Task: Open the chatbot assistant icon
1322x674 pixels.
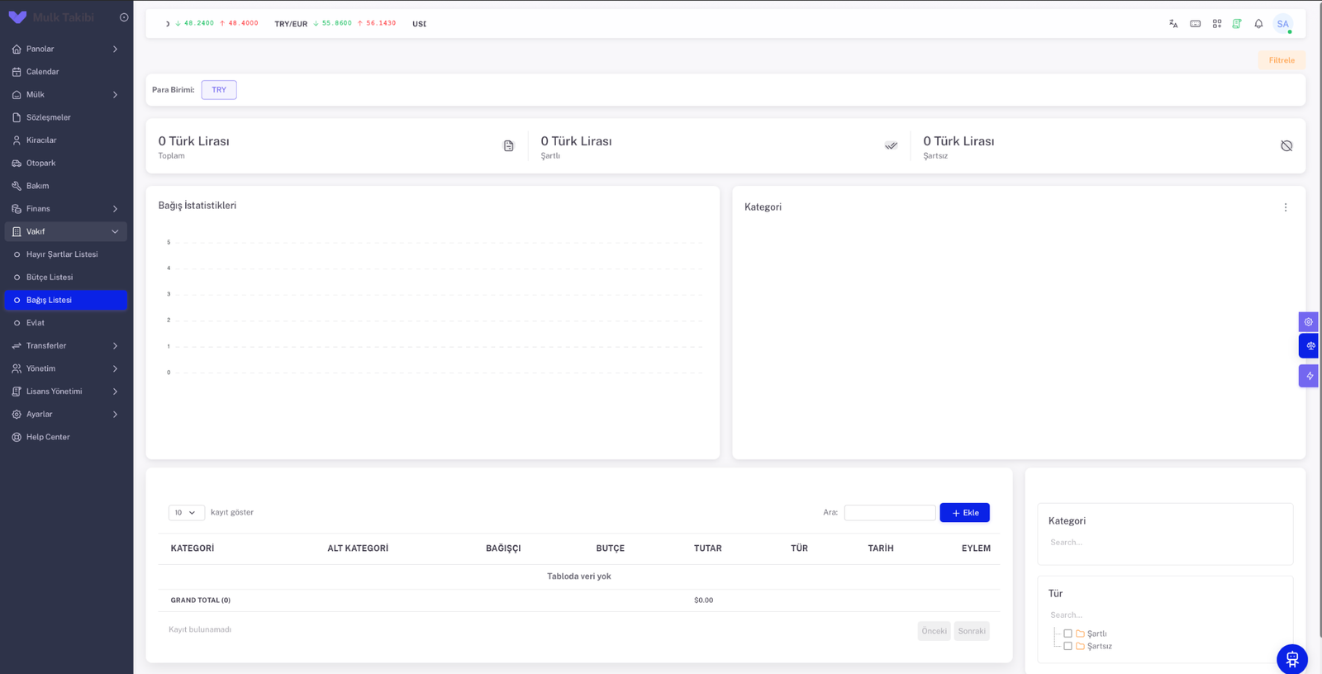Action: point(1292,659)
